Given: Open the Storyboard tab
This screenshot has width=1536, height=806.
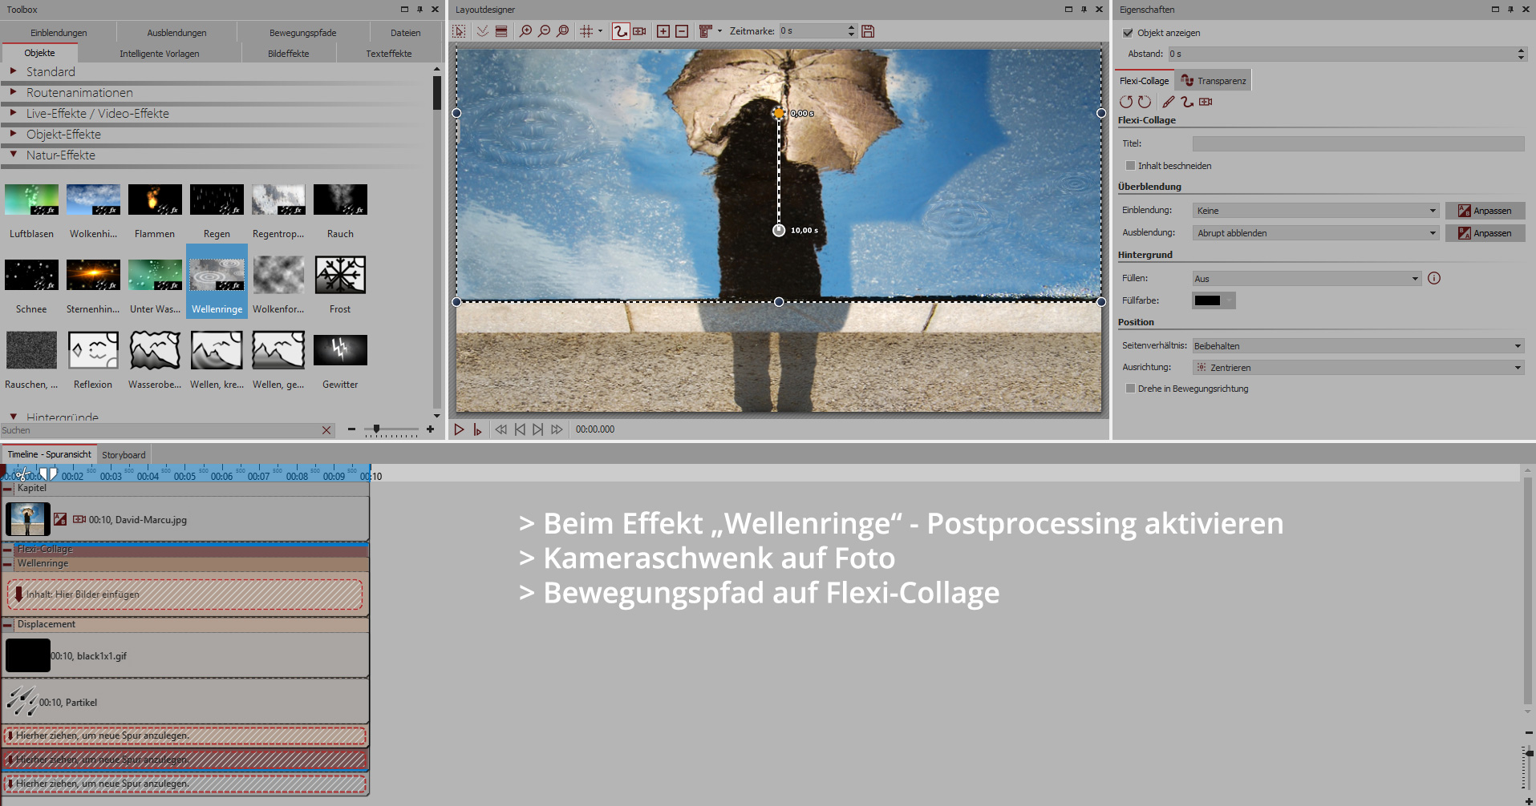Looking at the screenshot, I should (124, 455).
